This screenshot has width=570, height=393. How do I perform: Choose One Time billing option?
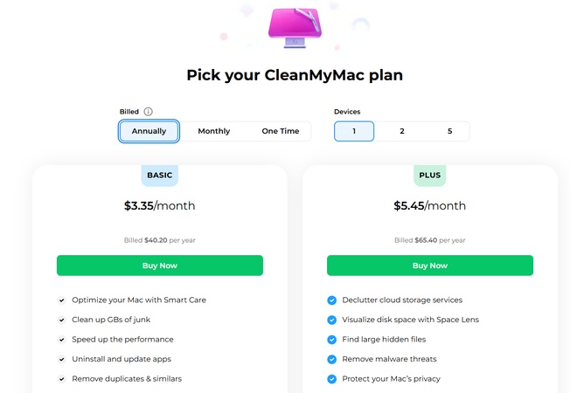click(281, 131)
